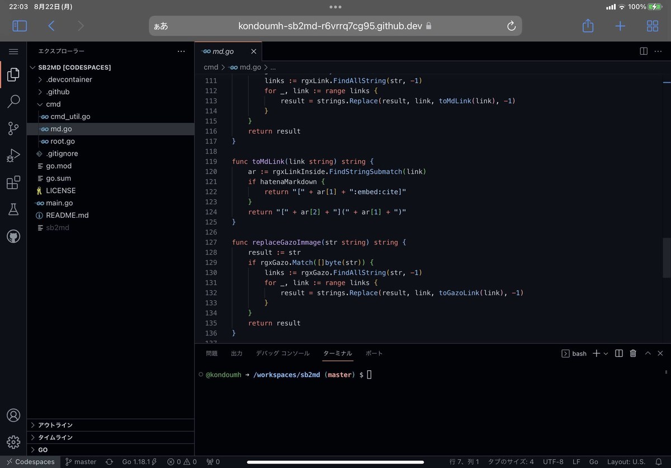Expand the .devcontainer folder
Image resolution: width=671 pixels, height=468 pixels.
[111, 79]
